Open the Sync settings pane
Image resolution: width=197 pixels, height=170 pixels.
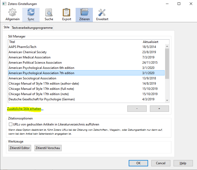[x=31, y=15]
